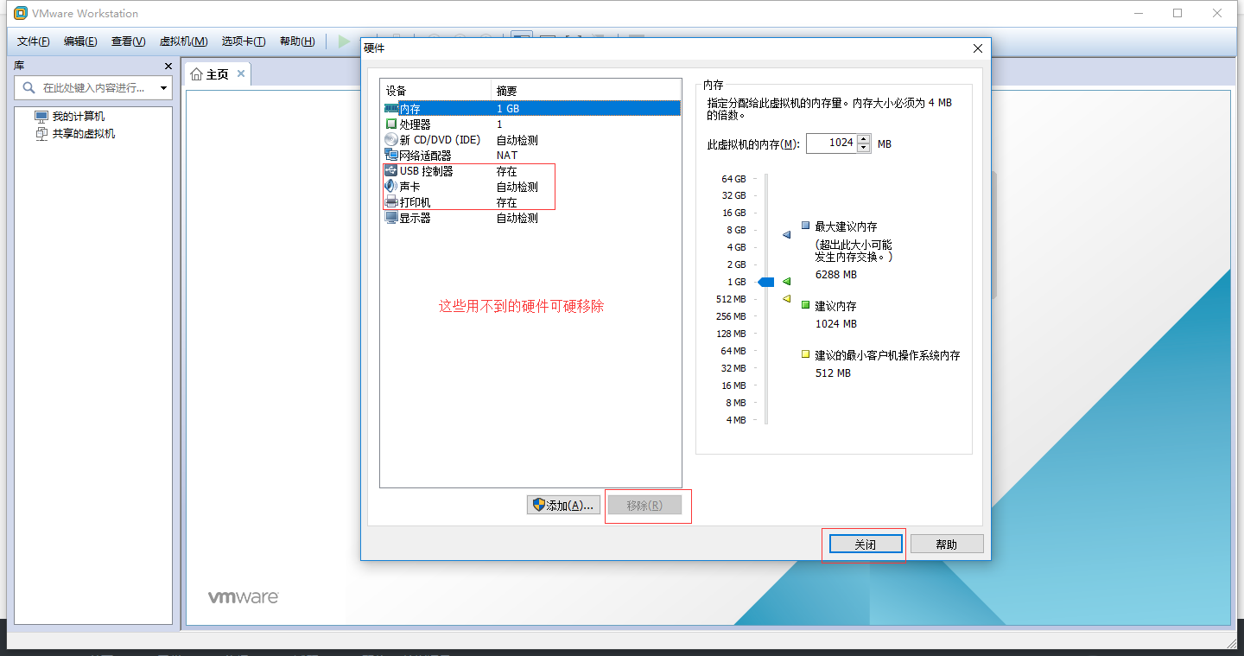This screenshot has height=656, width=1244.
Task: Click the 8 GB label on memory scale
Action: click(736, 230)
